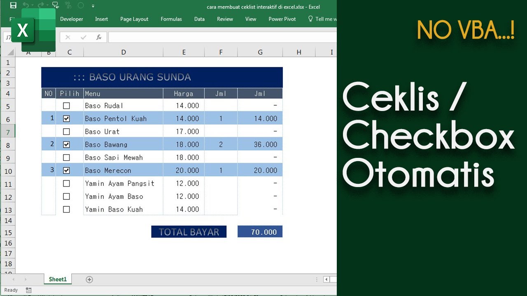Viewport: 527px width, 296px height.
Task: Click the greyed circle icon in quick access toolbar
Action: click(x=81, y=6)
